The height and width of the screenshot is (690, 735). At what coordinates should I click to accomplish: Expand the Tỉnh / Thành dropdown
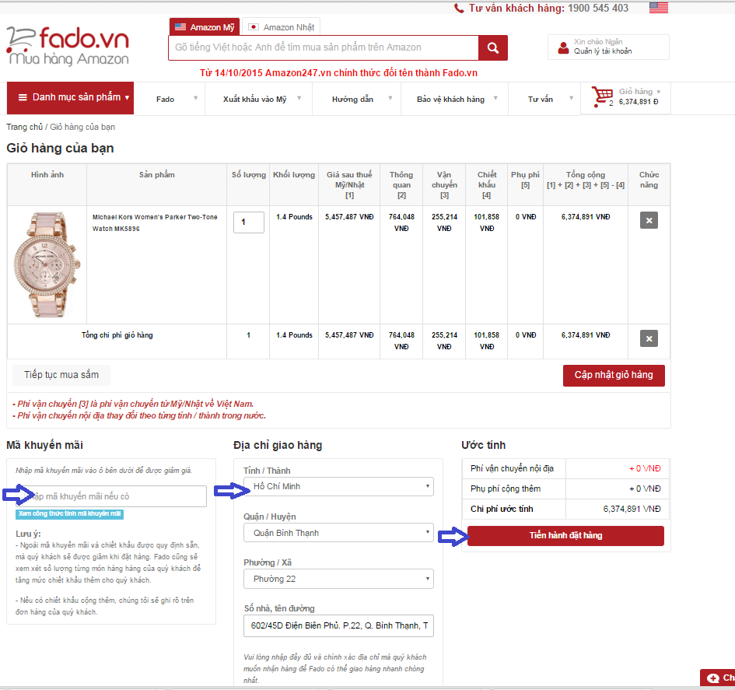(x=338, y=486)
